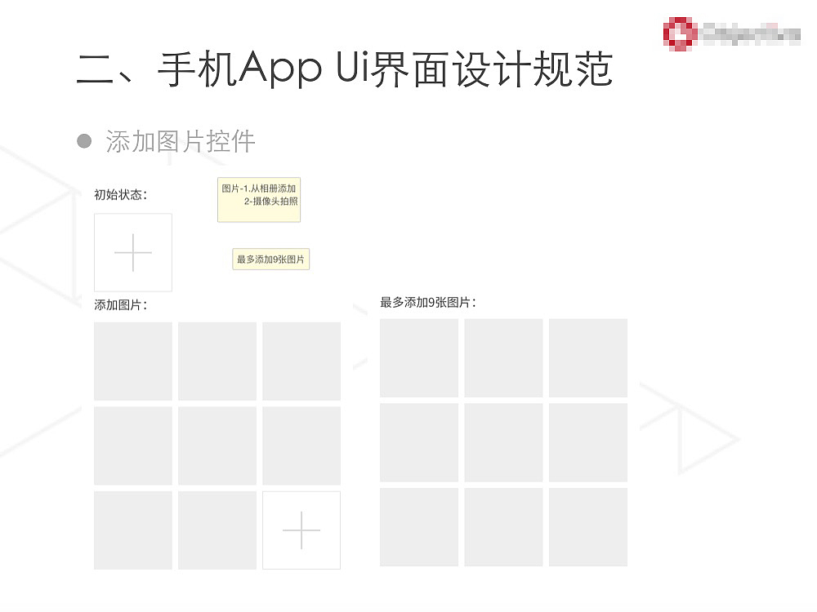
Task: Select center thumbnail of the 添加图片 grid
Action: tap(217, 446)
